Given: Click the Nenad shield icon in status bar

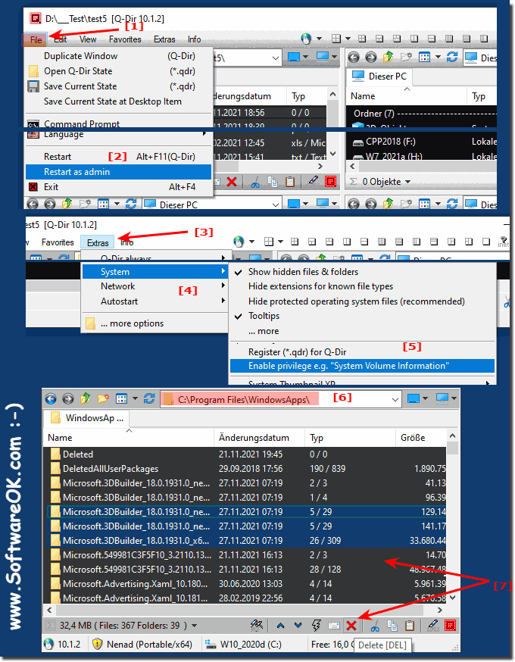Looking at the screenshot, I should (x=98, y=644).
